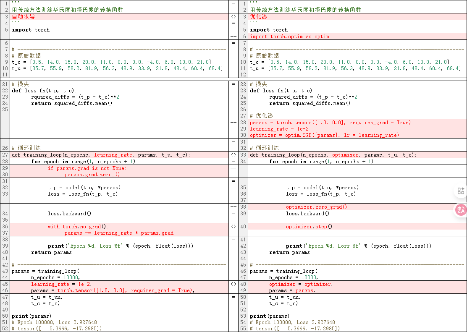Screen dimensions: 467x332
Task: Click the = marker beside '# 损失' row
Action: [x=233, y=84]
